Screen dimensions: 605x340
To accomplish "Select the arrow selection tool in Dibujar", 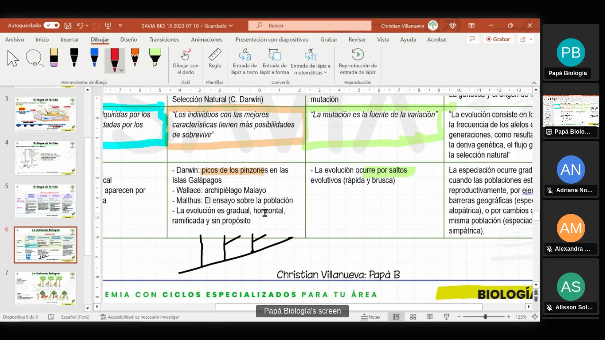I will pyautogui.click(x=13, y=59).
